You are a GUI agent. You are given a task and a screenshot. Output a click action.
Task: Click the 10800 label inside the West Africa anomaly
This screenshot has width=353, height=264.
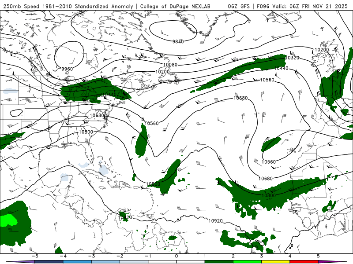tap(269, 195)
